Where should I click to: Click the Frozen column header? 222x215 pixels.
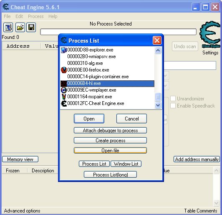click(x=15, y=171)
